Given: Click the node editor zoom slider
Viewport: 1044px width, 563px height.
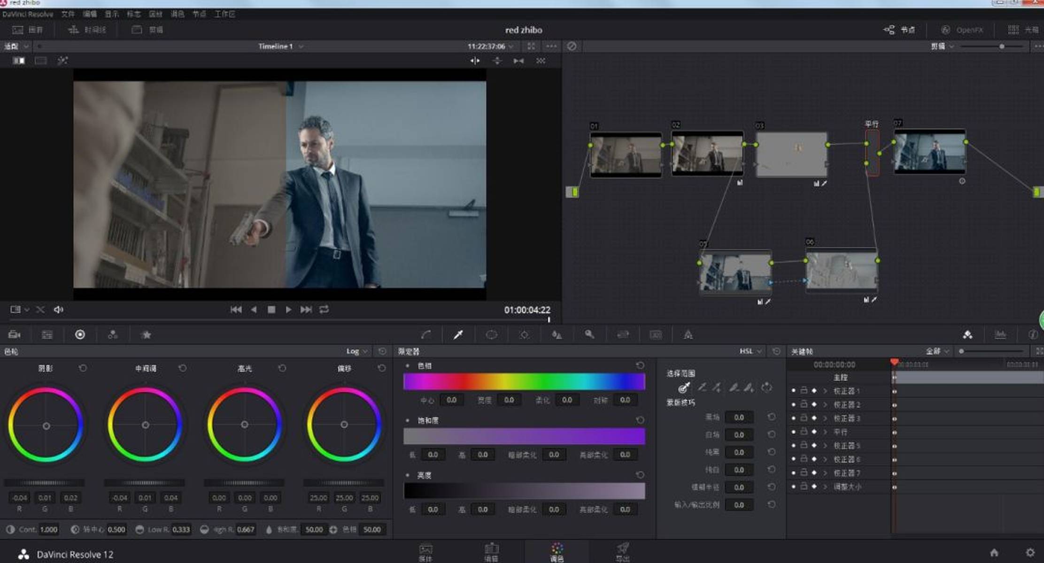Looking at the screenshot, I should pos(992,46).
